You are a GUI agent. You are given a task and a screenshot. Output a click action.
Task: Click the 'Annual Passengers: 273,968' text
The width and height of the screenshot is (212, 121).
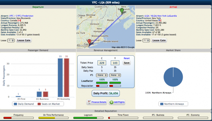(x=14, y=23)
